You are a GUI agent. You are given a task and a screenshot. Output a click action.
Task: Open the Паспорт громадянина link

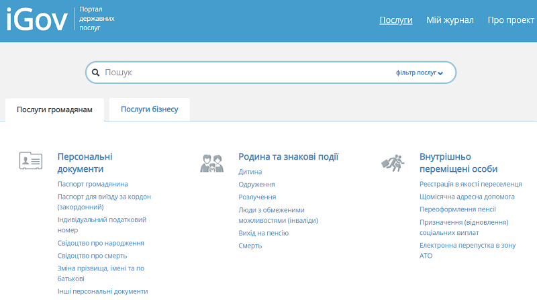tap(93, 184)
